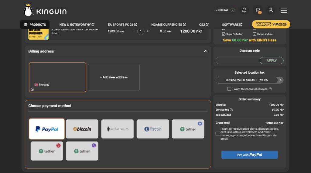Click the Service fee help icon
The width and height of the screenshot is (311, 173).
tap(231, 110)
